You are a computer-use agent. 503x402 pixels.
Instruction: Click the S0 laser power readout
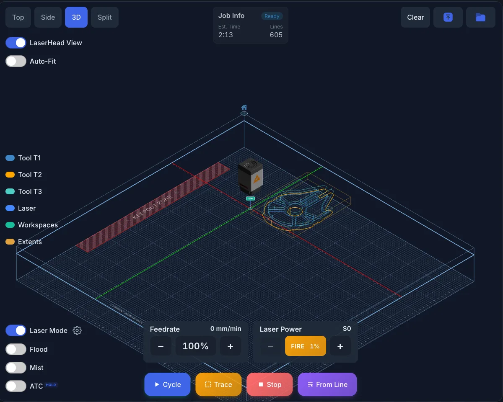pos(347,329)
